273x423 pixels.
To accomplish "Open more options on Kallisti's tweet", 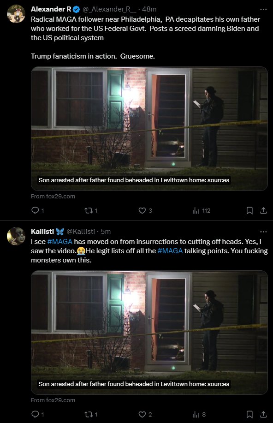I will pos(263,232).
